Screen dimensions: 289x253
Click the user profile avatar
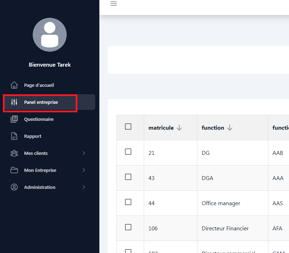[50, 35]
